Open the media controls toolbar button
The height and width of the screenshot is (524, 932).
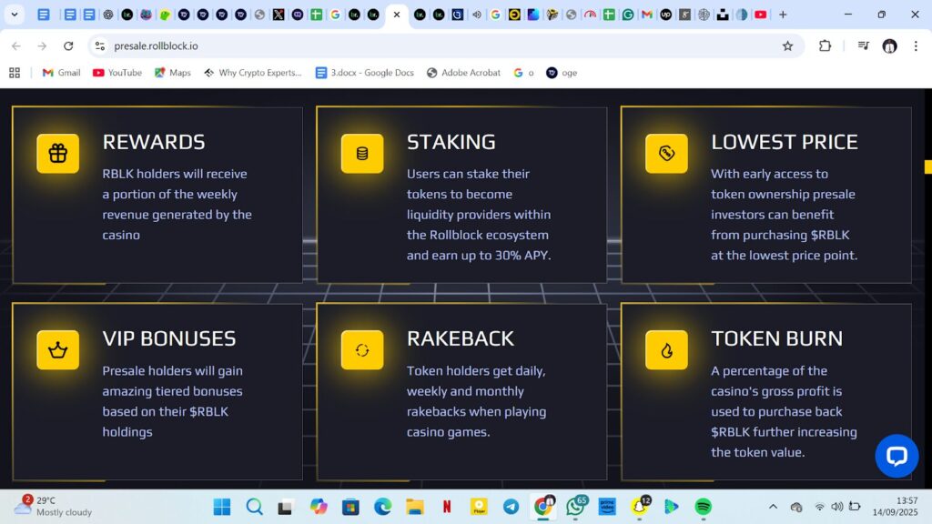pos(862,46)
